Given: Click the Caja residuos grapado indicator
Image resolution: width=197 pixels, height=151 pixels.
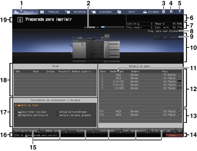Looking at the screenshot, I should (74, 115).
